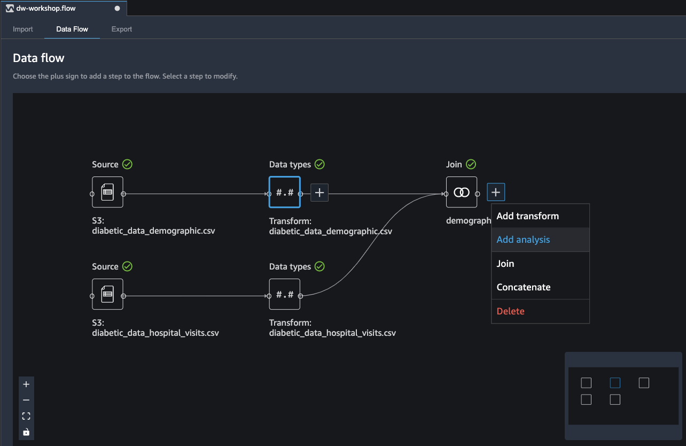686x446 pixels.
Task: Fit the flow to view
Action: (x=26, y=416)
